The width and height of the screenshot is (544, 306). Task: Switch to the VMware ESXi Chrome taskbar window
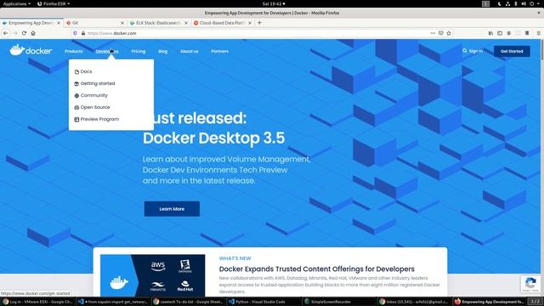tap(37, 302)
